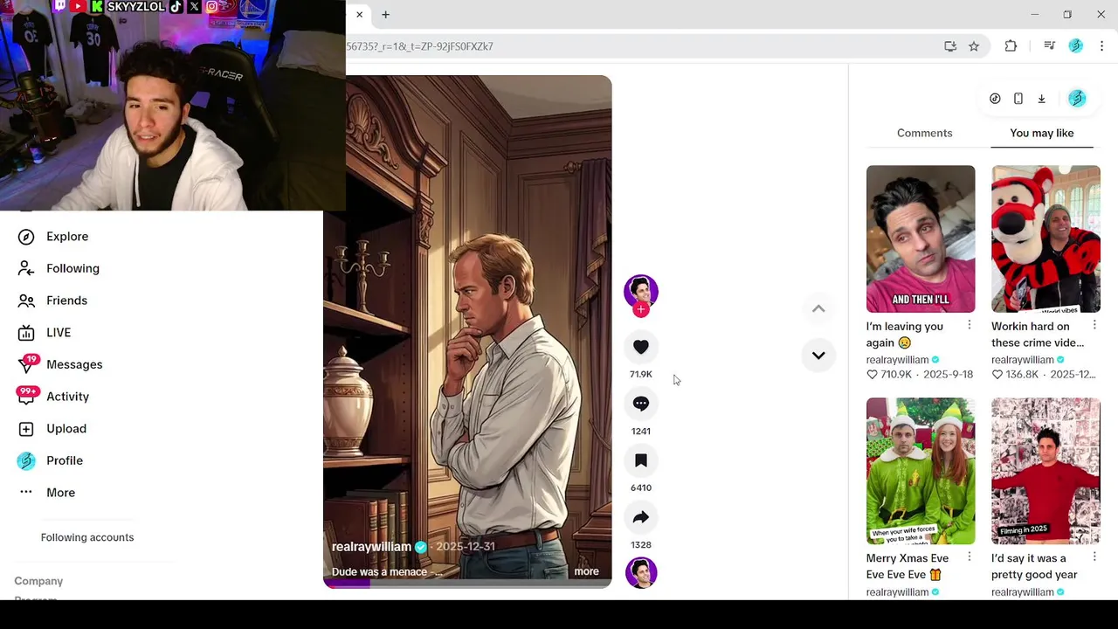Screen dimensions: 1118x629
Task: Share the video with the arrow icon
Action: [640, 517]
